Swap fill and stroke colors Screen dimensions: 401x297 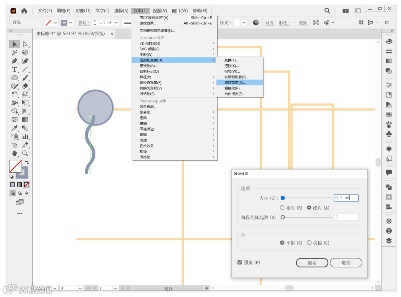[27, 163]
